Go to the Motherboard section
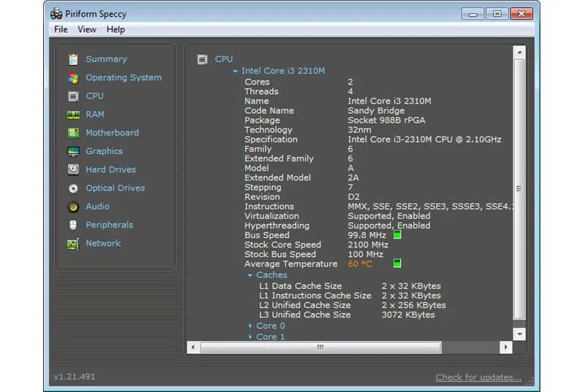585x392 pixels. pyautogui.click(x=113, y=133)
